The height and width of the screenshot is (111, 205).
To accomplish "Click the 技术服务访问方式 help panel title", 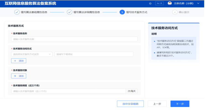I will [x=165, y=28].
